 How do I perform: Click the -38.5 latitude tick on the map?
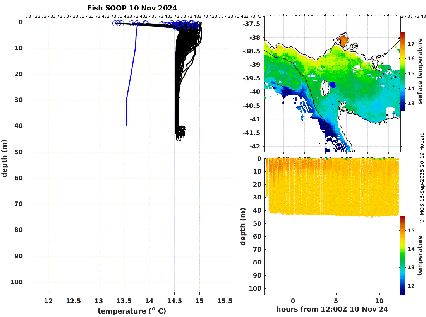pos(251,51)
